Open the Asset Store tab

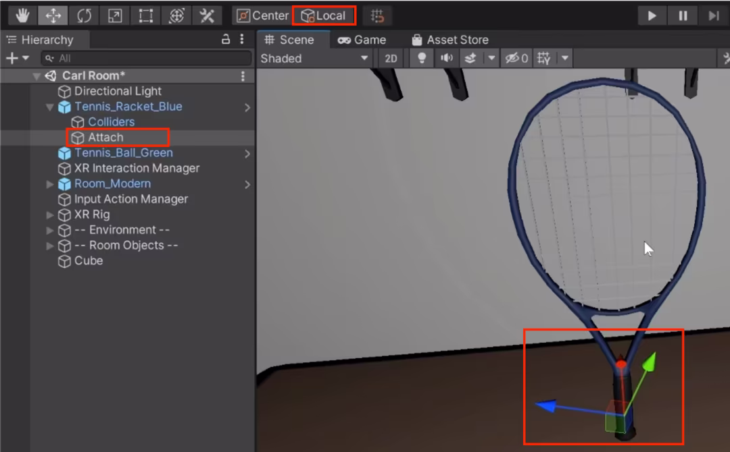click(x=450, y=40)
